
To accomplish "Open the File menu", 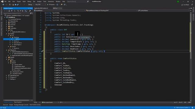I will point(5,2).
